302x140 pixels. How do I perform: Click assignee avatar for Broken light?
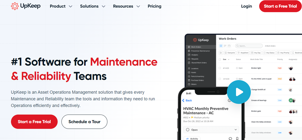291,68
